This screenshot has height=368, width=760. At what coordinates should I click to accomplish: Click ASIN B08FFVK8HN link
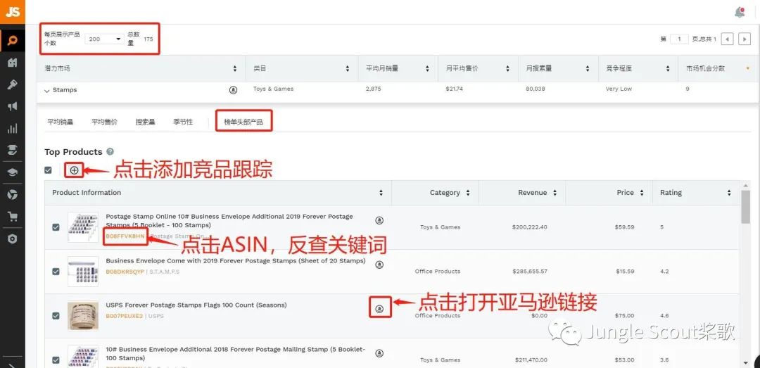tap(125, 236)
